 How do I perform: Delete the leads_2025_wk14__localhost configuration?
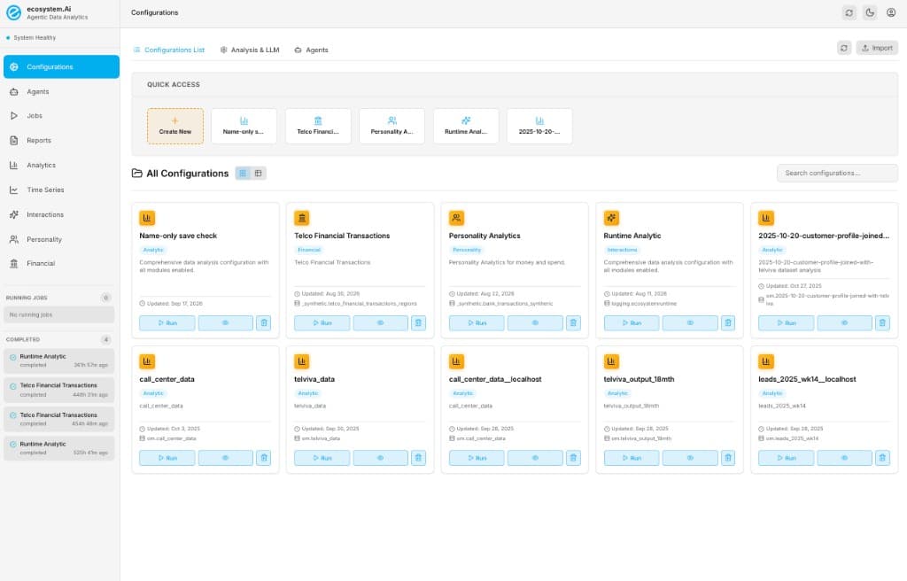point(883,458)
